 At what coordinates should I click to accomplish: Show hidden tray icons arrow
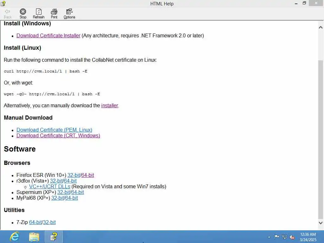tap(269, 237)
